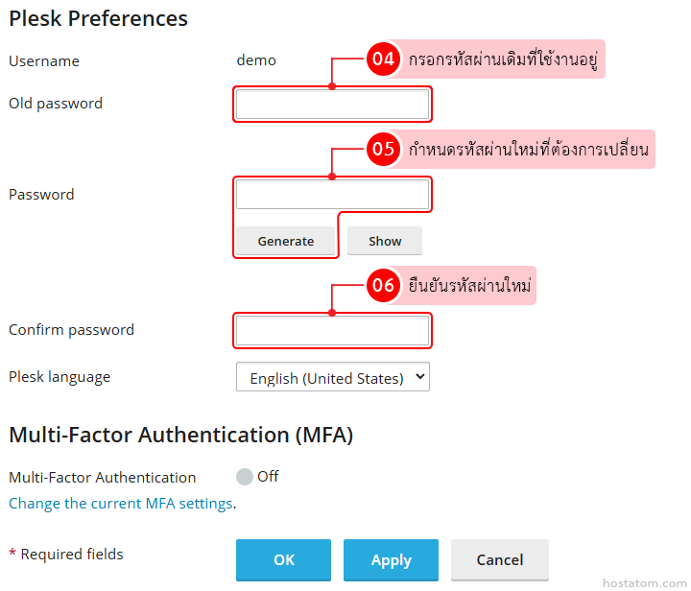Open the Change the current MFA settings link

(121, 503)
